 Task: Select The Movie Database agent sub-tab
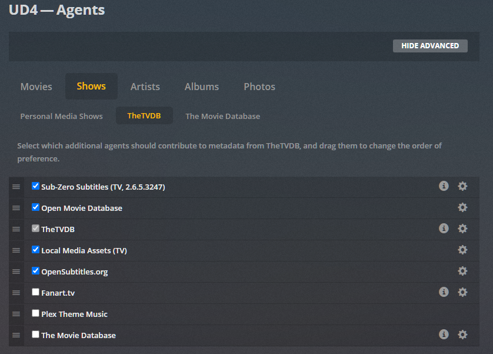222,116
